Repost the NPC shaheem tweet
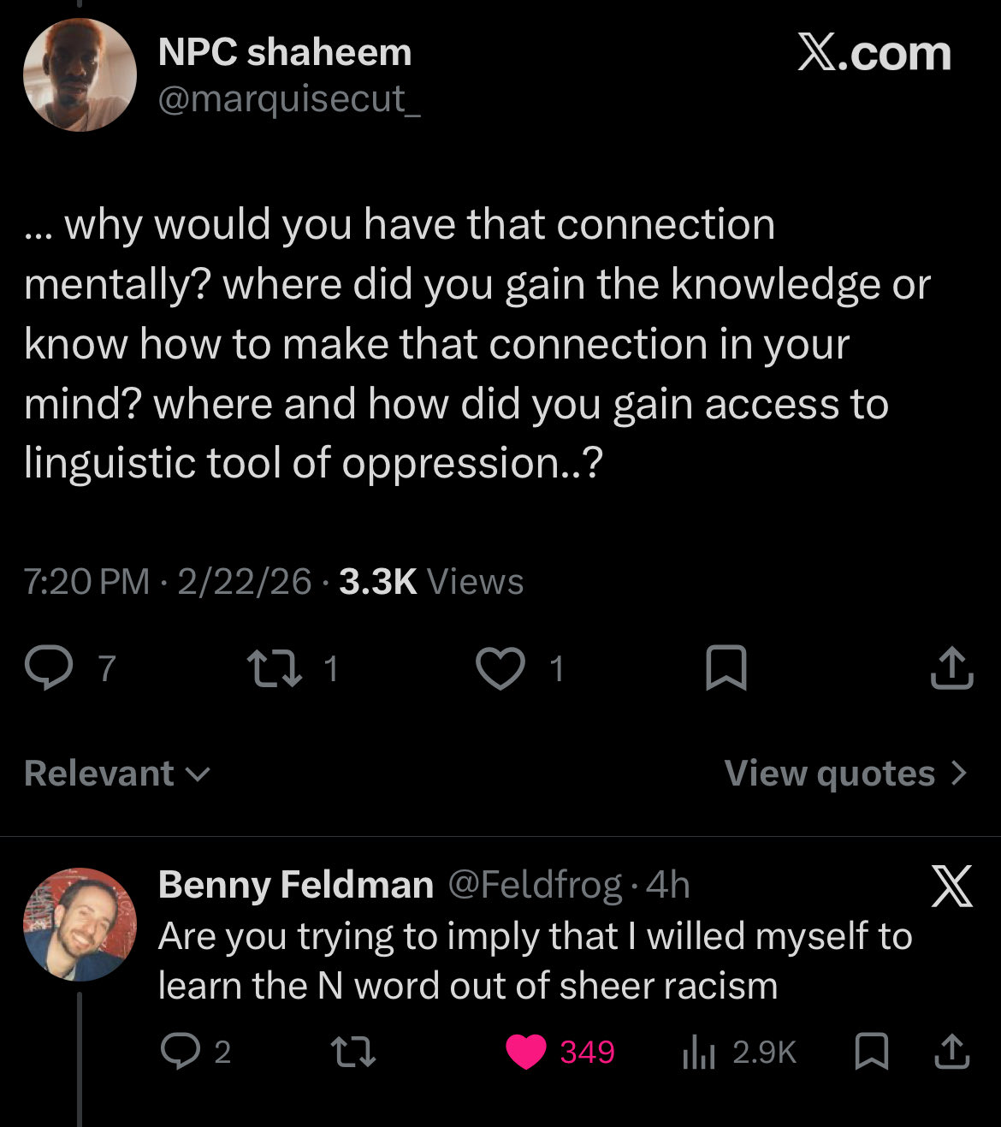 point(274,668)
